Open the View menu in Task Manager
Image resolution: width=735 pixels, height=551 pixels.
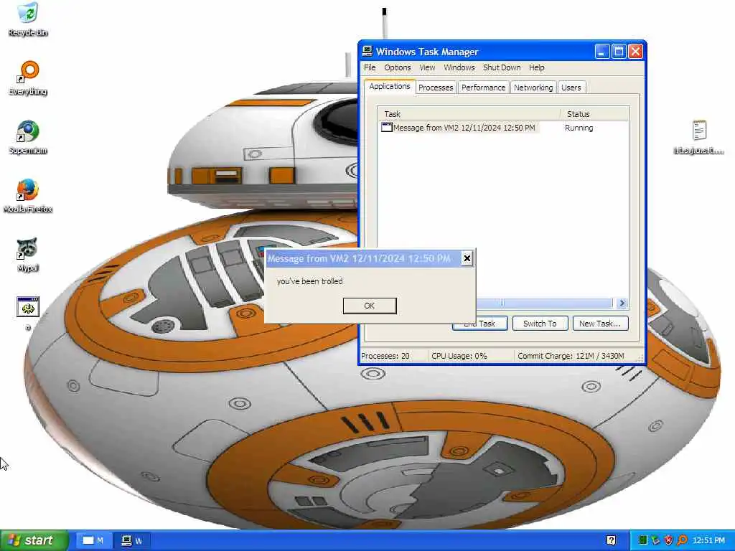[427, 67]
